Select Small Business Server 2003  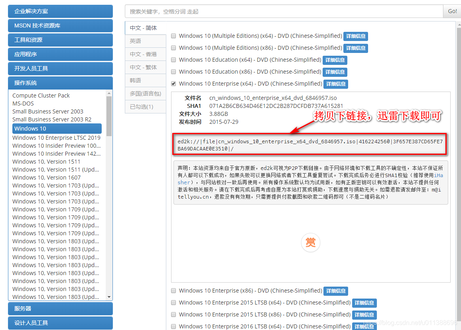[47, 111]
